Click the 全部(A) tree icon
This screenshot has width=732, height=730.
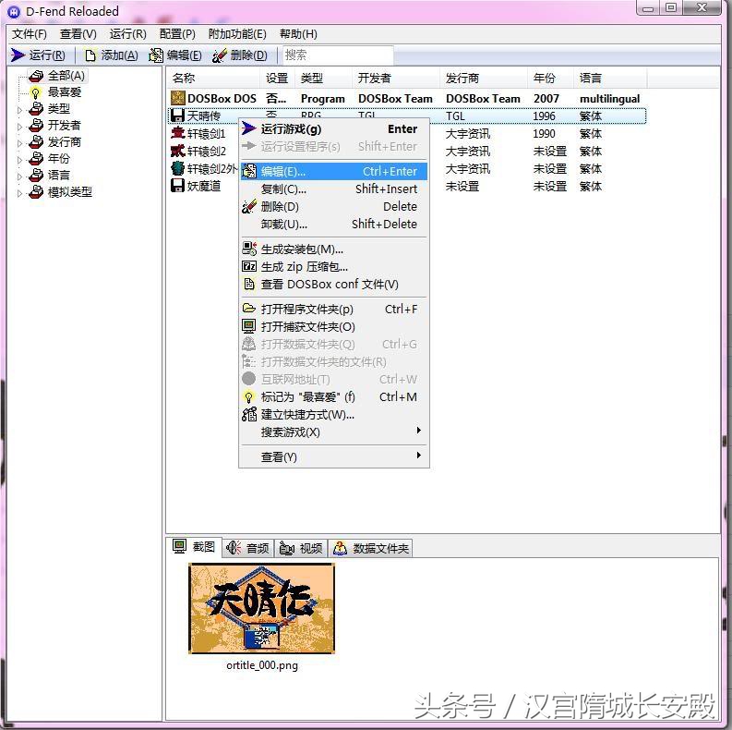point(36,76)
